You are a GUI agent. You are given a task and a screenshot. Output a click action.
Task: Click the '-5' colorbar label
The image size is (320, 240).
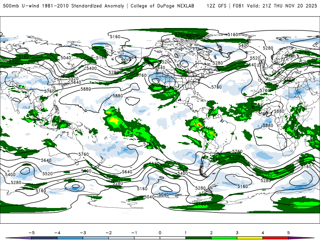[32, 233]
